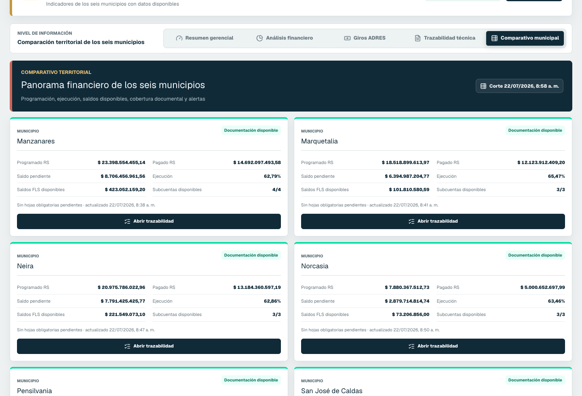Select the San José de Caldas name
This screenshot has height=396, width=582.
pyautogui.click(x=332, y=391)
